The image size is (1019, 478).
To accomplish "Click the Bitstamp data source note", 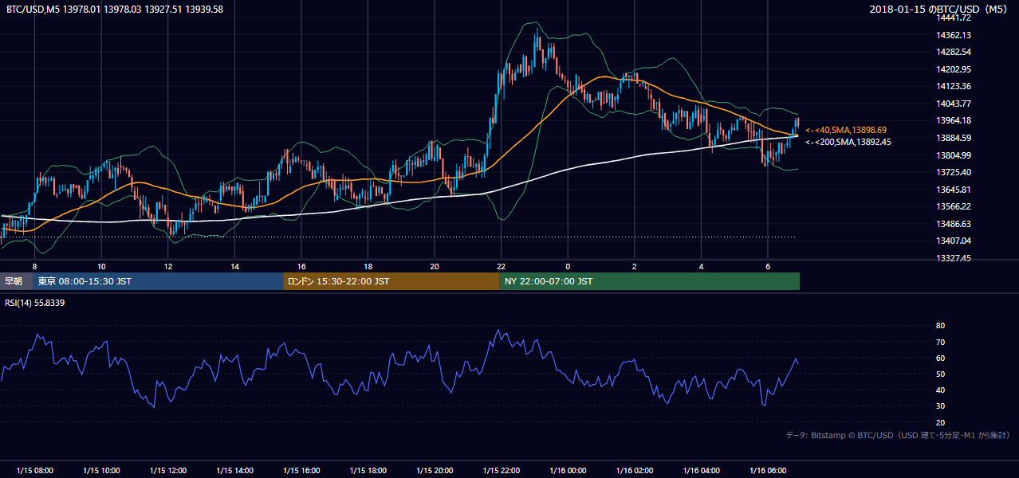I will point(898,435).
